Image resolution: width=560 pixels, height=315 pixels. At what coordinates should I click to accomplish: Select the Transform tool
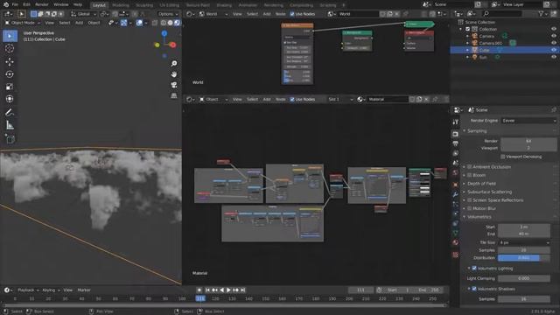click(x=10, y=99)
